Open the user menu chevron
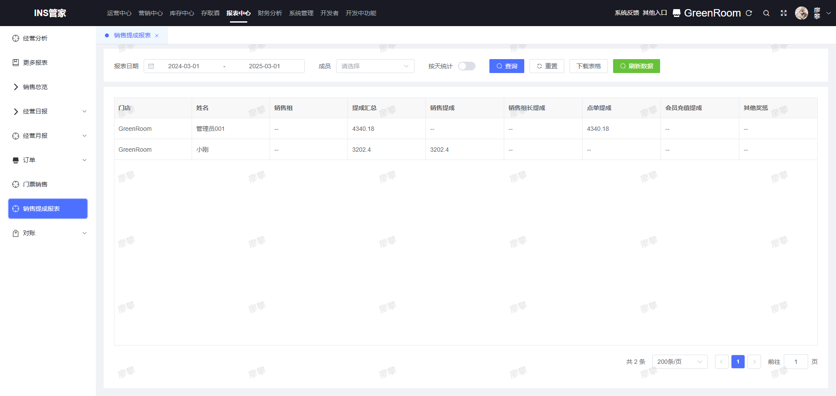The height and width of the screenshot is (396, 836). (x=829, y=13)
